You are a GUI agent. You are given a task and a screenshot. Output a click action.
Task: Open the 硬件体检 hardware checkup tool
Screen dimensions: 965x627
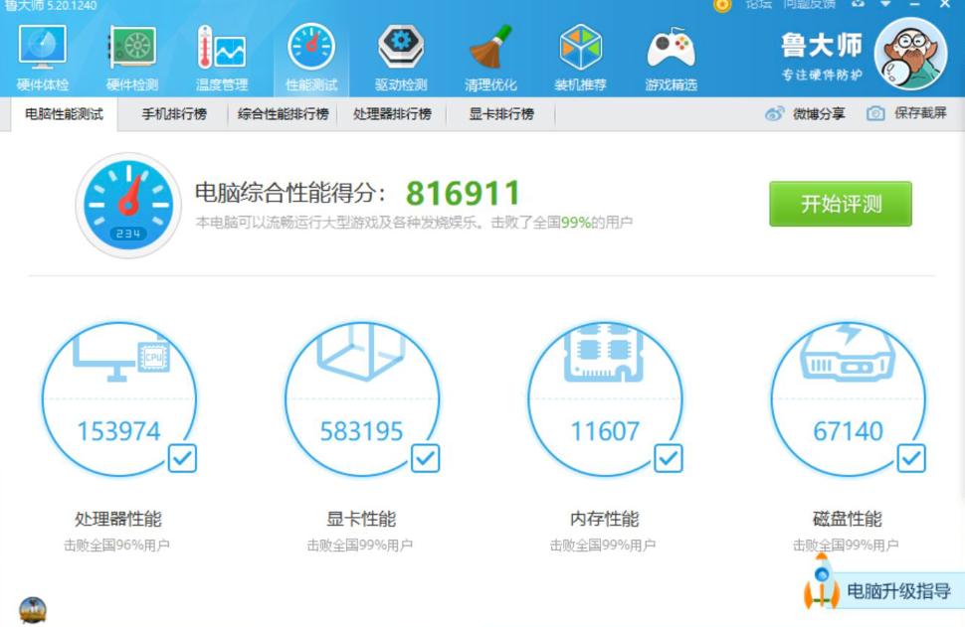click(41, 55)
